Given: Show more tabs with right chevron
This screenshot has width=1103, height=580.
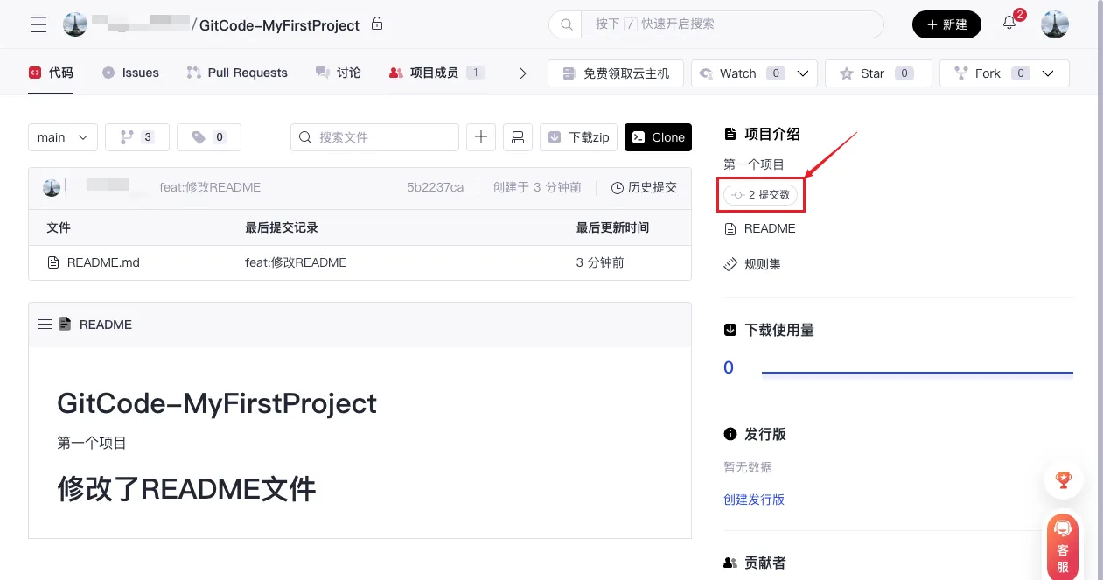Looking at the screenshot, I should (523, 73).
